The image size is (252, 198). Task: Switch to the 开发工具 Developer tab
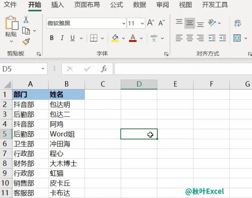(x=215, y=5)
